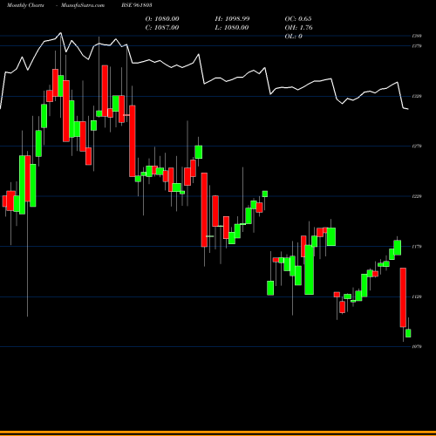The width and height of the screenshot is (436, 436).
Task: Select the 'BSE 961893' symbol text
Action: tap(137, 5)
